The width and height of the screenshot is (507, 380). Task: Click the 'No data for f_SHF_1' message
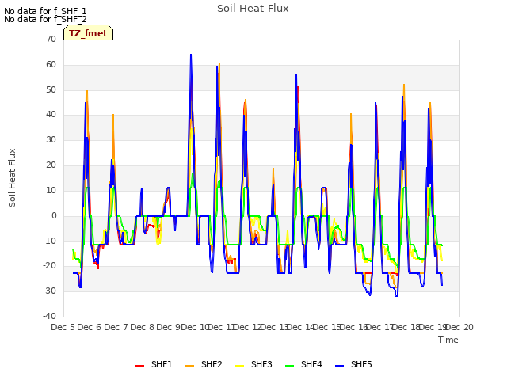(45, 11)
